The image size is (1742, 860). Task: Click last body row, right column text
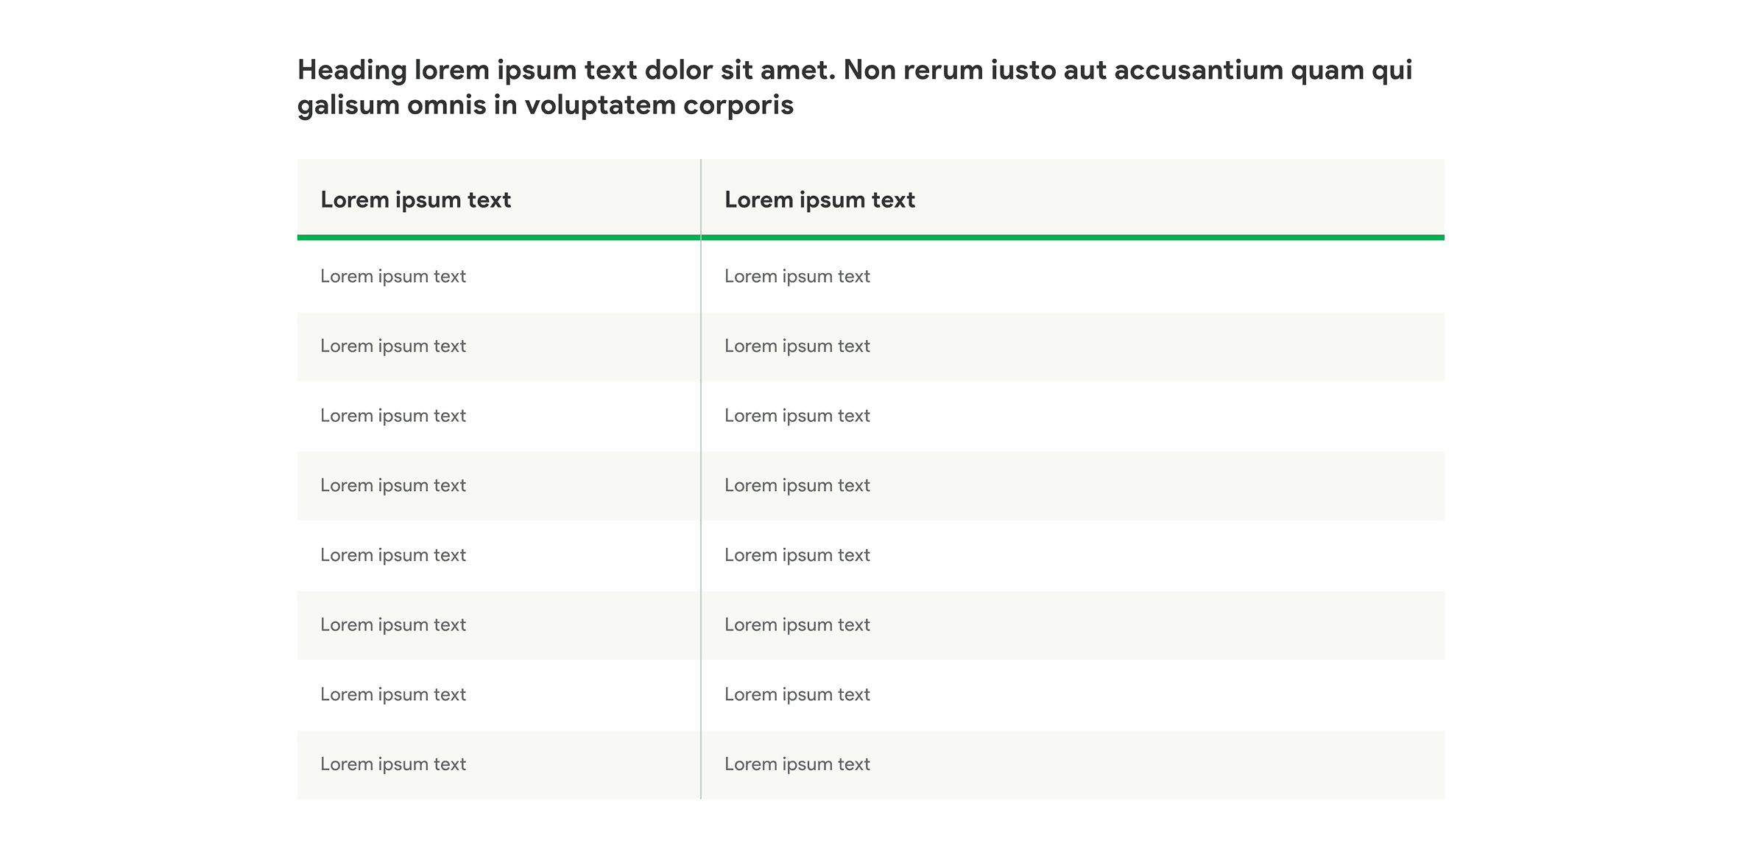(x=797, y=764)
